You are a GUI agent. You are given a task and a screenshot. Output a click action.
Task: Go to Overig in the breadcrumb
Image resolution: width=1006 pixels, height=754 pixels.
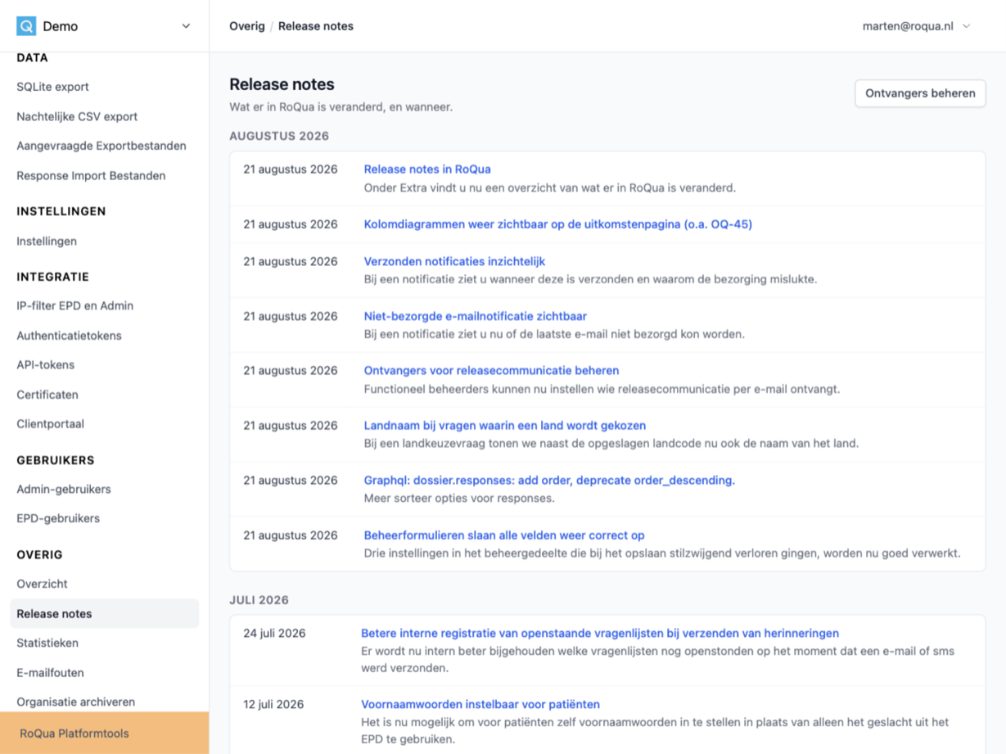pyautogui.click(x=247, y=26)
